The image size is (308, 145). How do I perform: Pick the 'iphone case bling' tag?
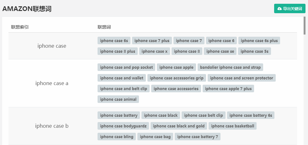pos(117,137)
